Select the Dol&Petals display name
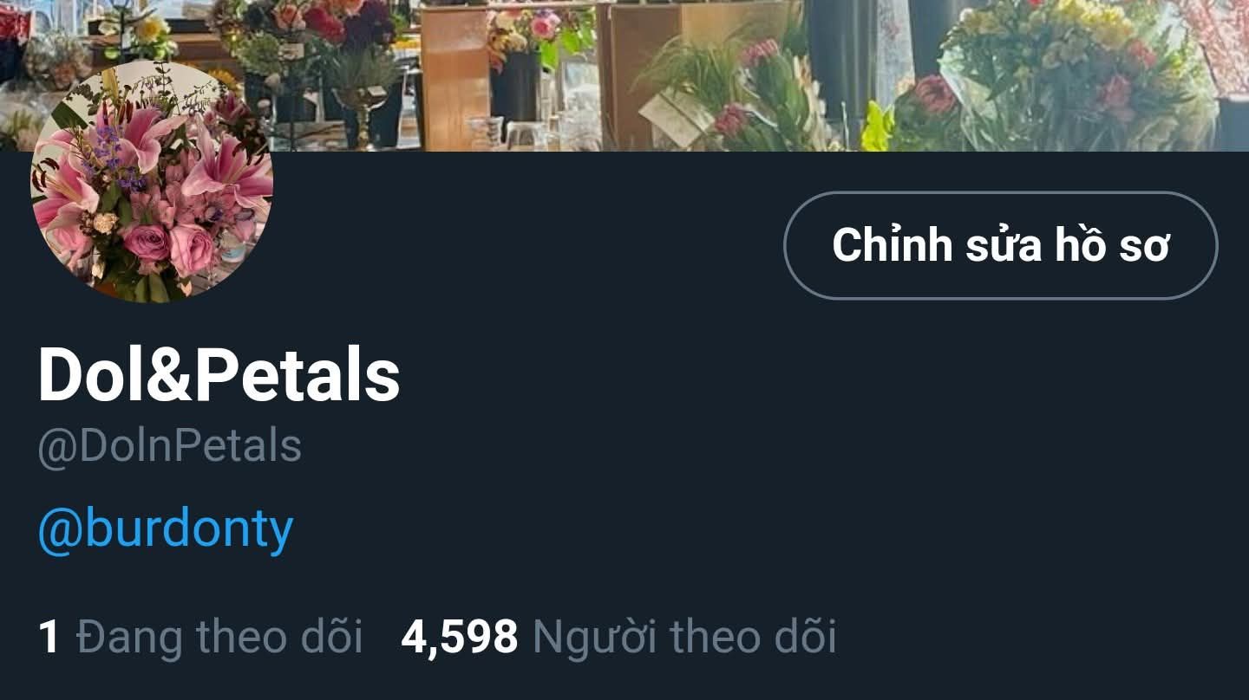The width and height of the screenshot is (1249, 700). (x=219, y=377)
